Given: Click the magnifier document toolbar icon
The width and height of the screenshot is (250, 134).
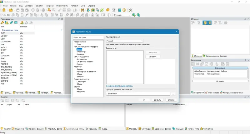Looking at the screenshot, I should coord(97,10).
